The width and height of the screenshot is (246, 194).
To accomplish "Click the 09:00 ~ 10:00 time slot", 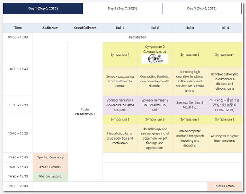I will point(18,37).
